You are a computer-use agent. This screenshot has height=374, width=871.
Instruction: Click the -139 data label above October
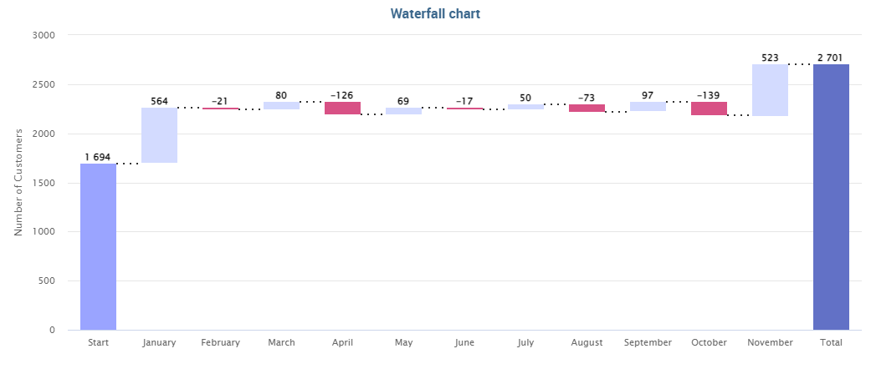tap(709, 95)
